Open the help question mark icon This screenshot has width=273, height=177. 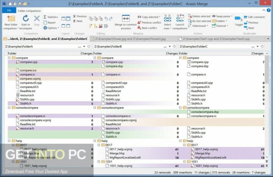[269, 10]
